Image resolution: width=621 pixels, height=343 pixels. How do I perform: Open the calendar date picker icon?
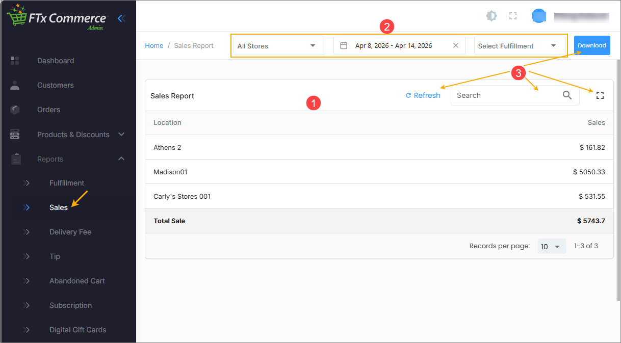(344, 46)
